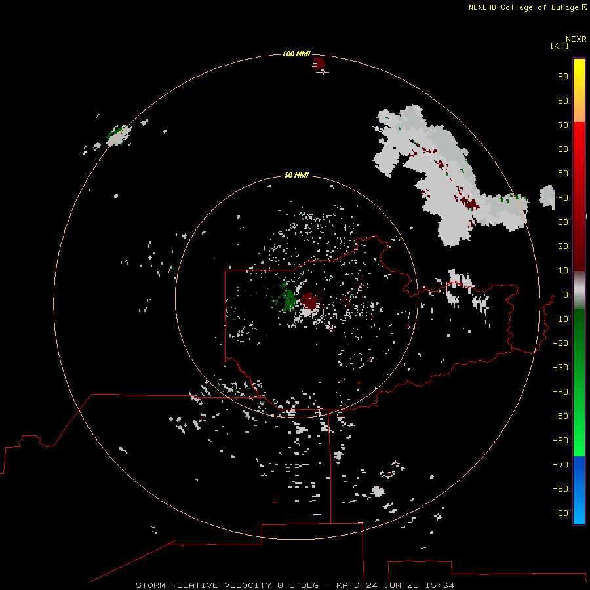Screen dimensions: 590x590
Task: Click the -30 value on velocity scale
Action: point(560,368)
